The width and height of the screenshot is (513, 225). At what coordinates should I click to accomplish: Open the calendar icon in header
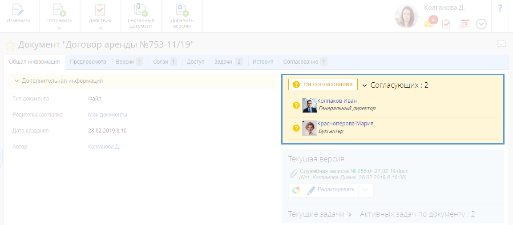click(464, 24)
